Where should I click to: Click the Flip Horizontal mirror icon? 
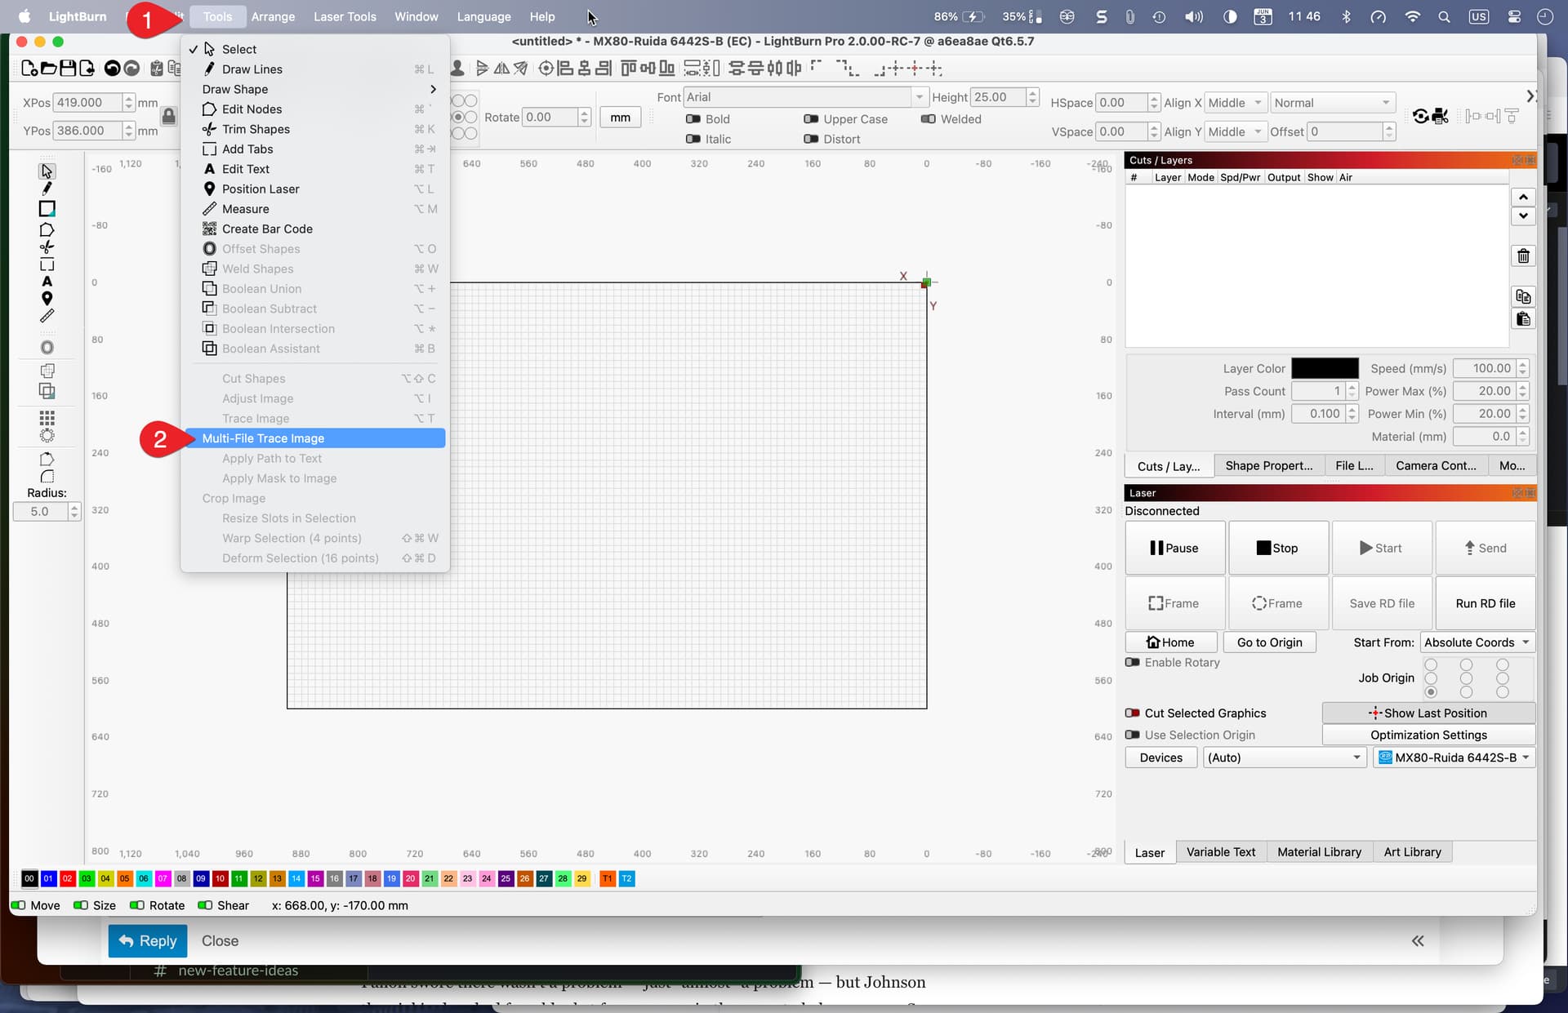tap(501, 69)
